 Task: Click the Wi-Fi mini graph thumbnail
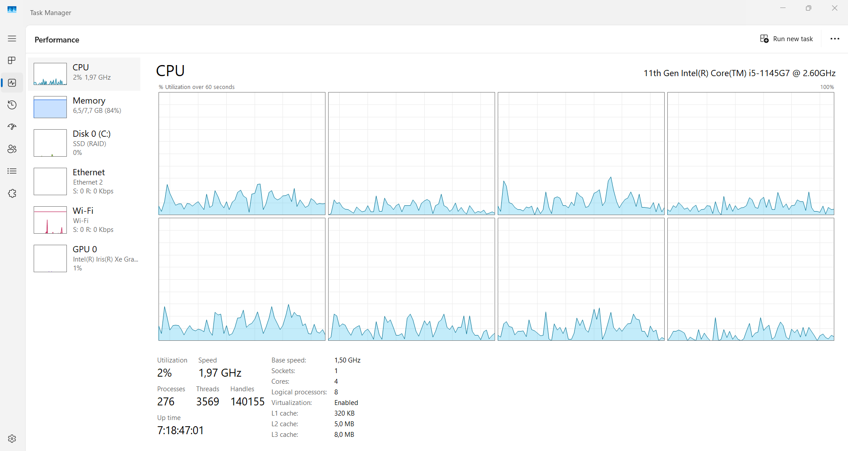click(50, 220)
